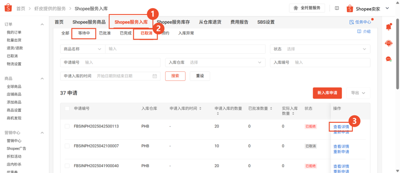Image resolution: width=400 pixels, height=173 pixels.
Task: Switch to SBS设置 tab
Action: pos(266,22)
